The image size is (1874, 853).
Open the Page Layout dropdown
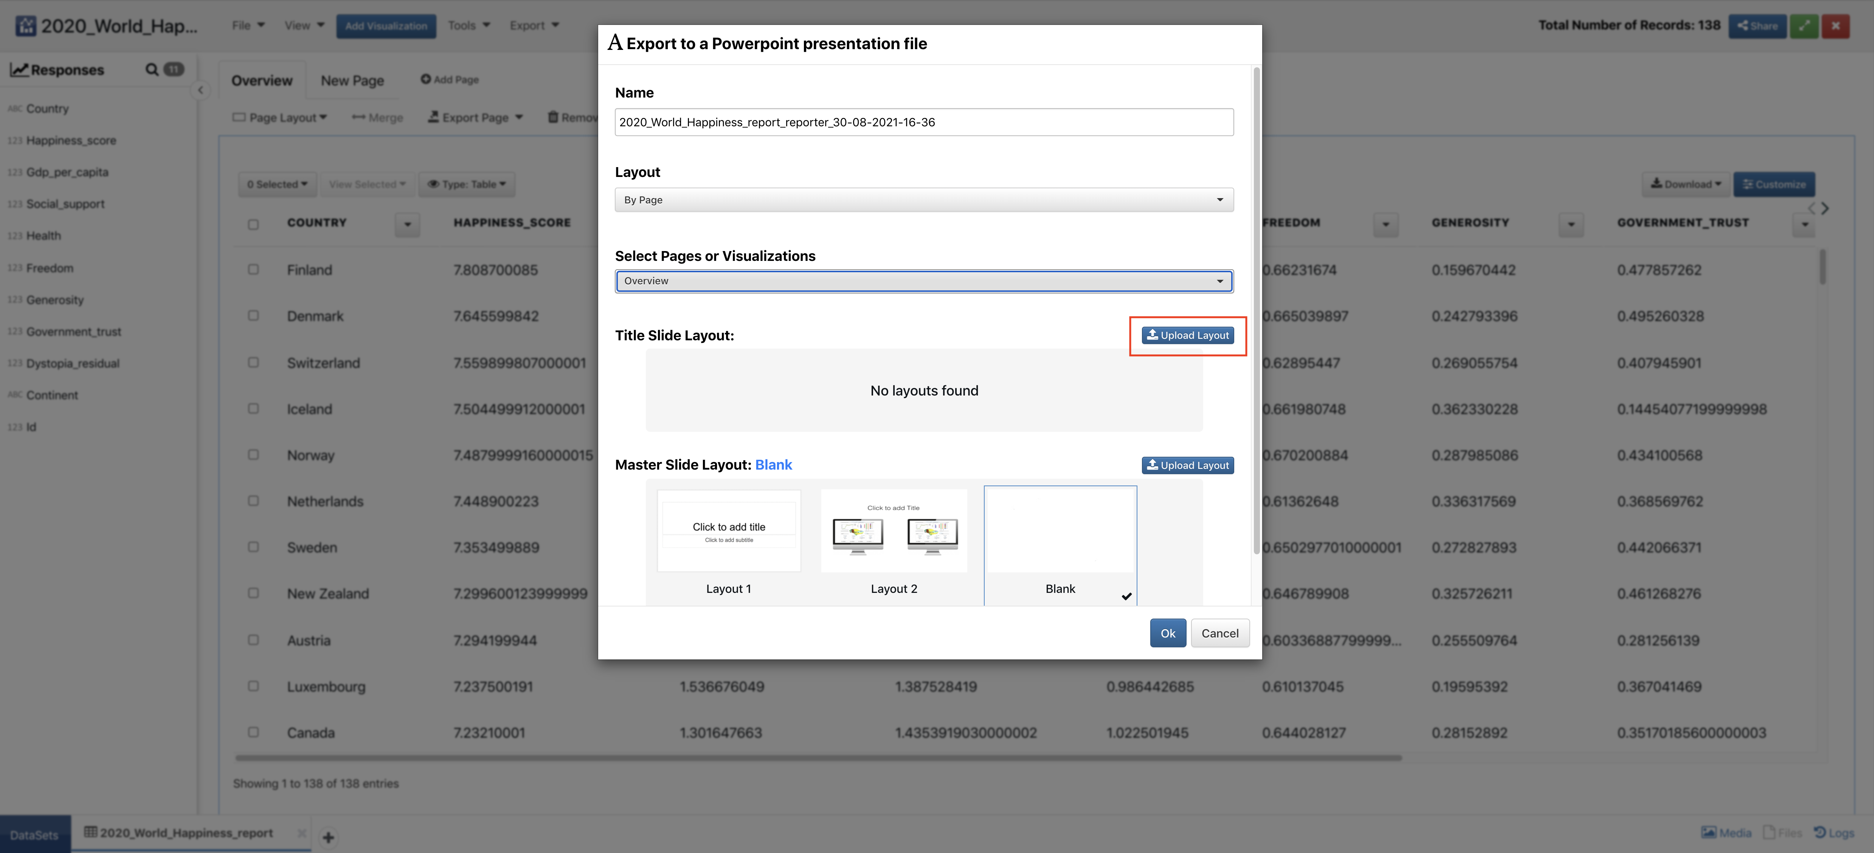(280, 117)
